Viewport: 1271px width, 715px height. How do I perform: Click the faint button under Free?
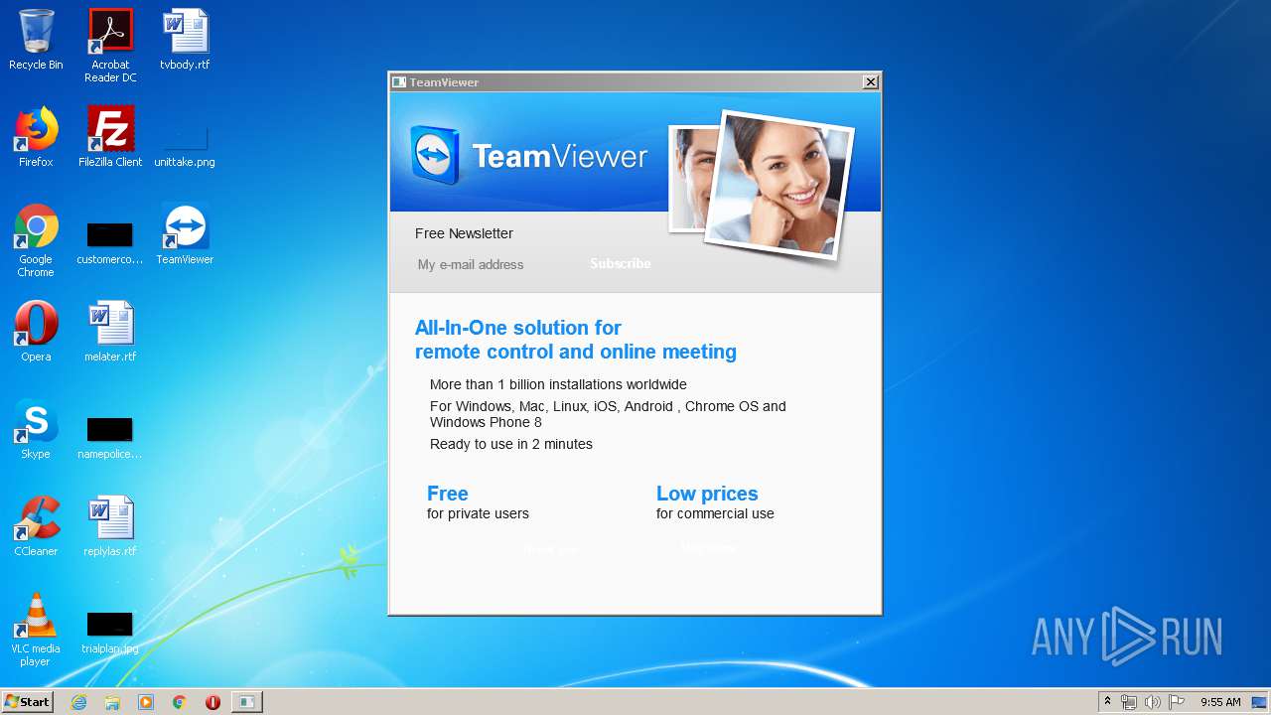(x=550, y=549)
